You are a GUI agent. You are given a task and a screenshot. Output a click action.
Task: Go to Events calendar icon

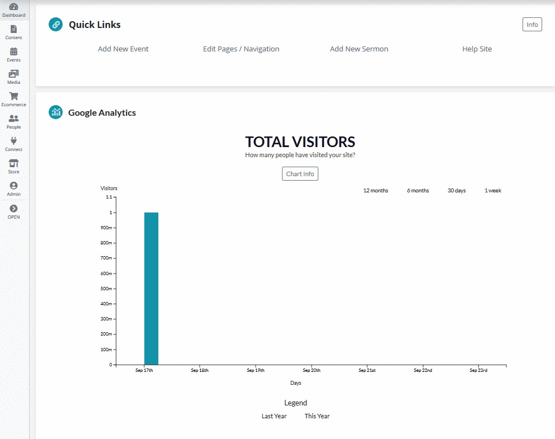[13, 51]
